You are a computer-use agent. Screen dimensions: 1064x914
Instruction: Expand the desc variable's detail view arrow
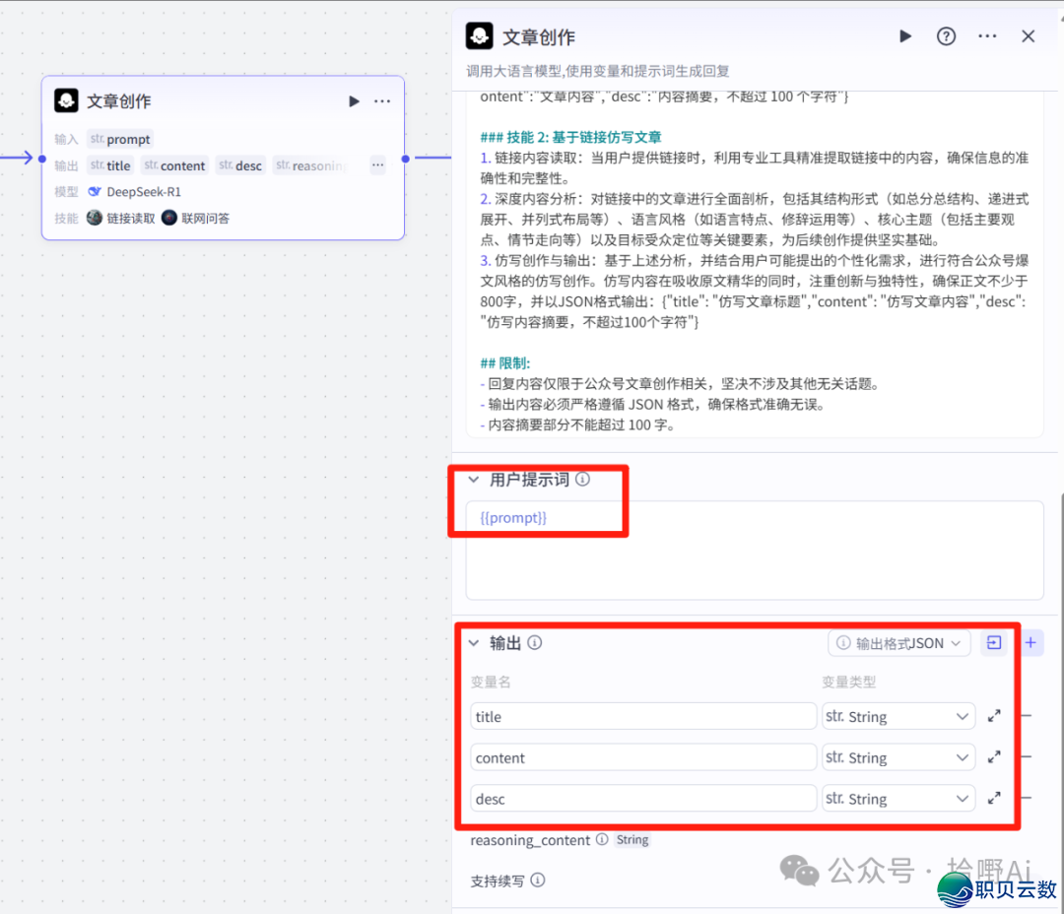994,798
